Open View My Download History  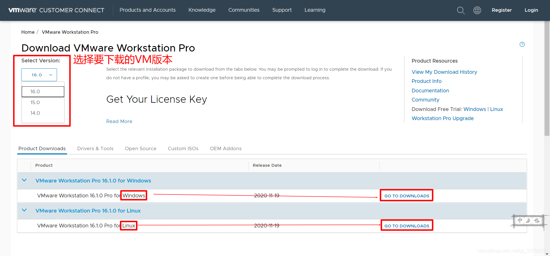pos(444,72)
